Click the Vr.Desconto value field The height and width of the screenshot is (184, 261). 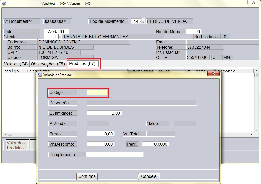pyautogui.click(x=101, y=144)
